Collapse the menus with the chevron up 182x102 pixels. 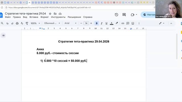[x=171, y=23]
